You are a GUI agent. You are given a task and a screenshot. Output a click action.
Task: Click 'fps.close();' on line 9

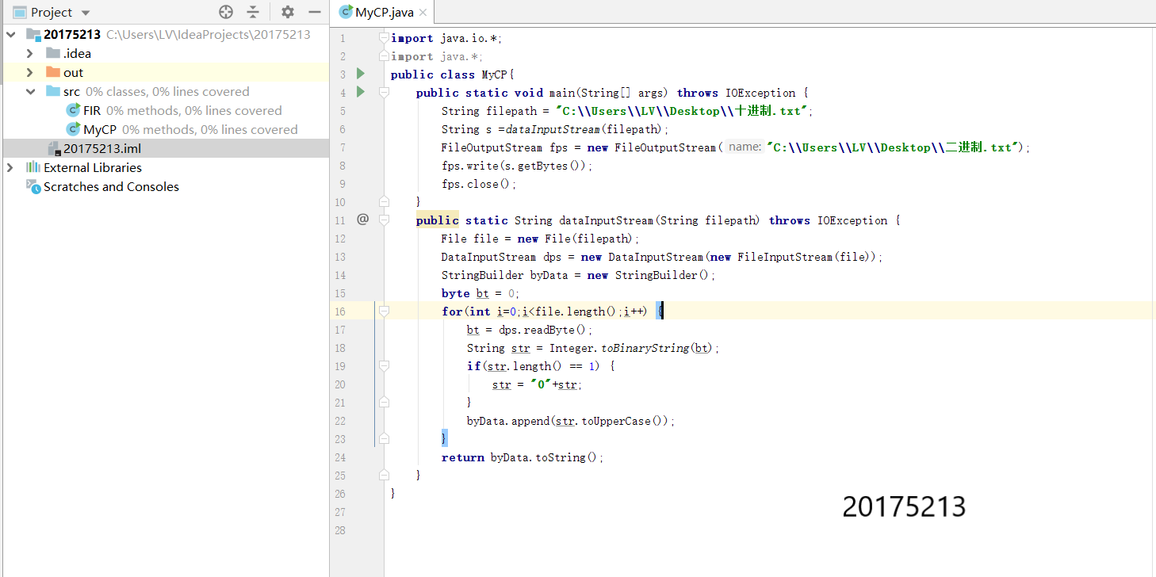pyautogui.click(x=479, y=184)
